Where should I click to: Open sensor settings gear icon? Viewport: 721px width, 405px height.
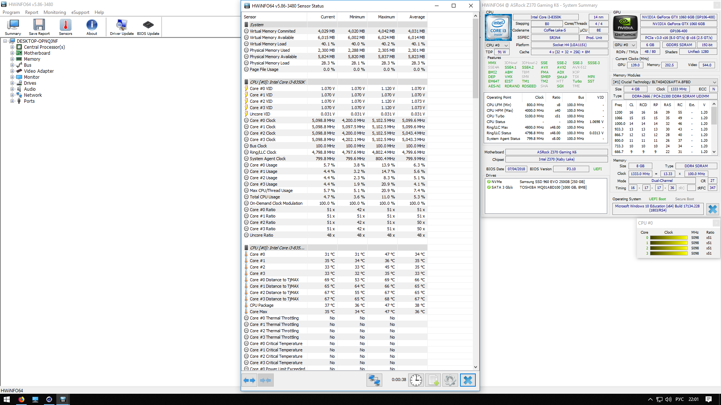(450, 380)
